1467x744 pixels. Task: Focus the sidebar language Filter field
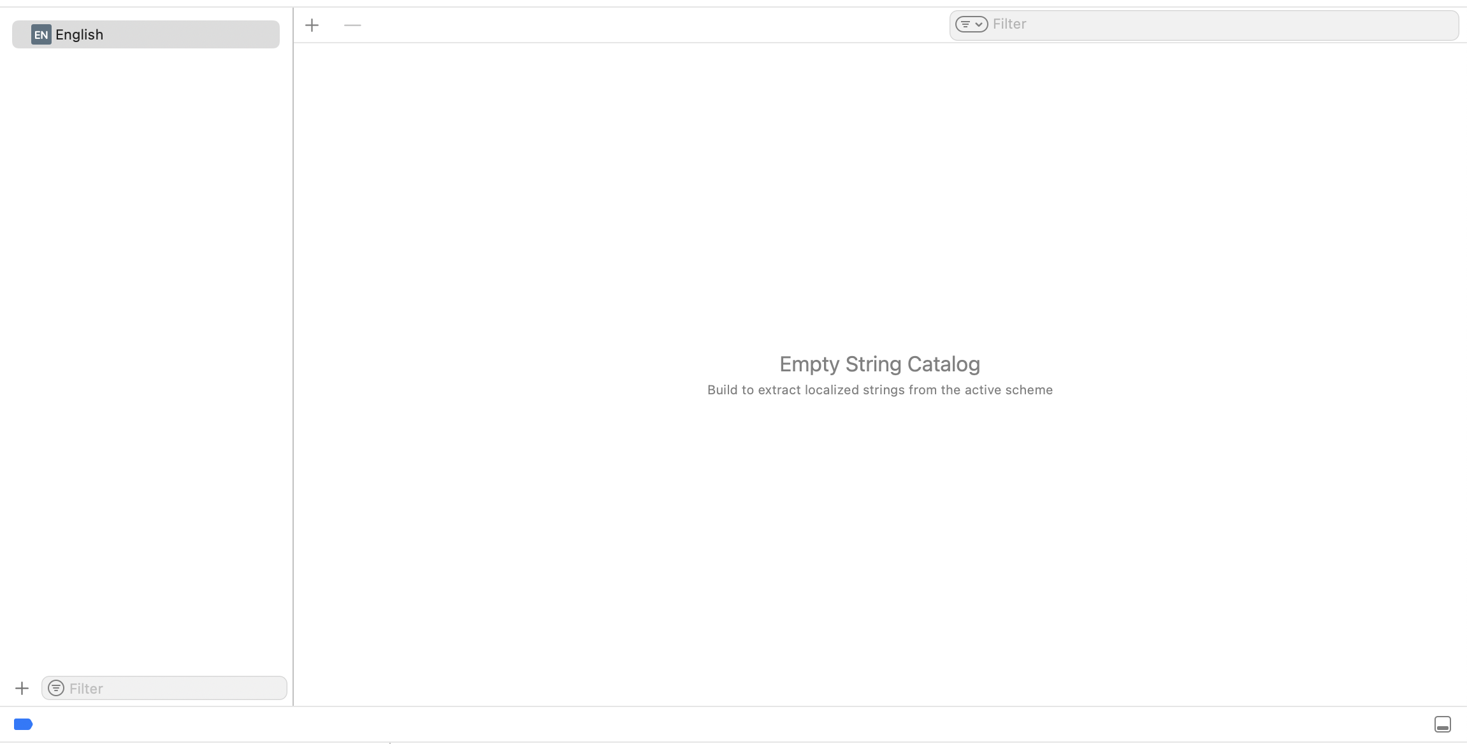pos(164,688)
